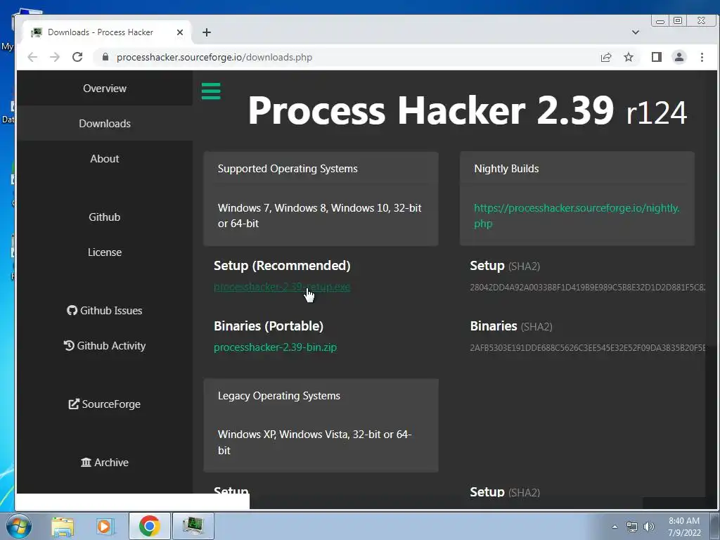Open the Chrome profile avatar

coord(679,57)
